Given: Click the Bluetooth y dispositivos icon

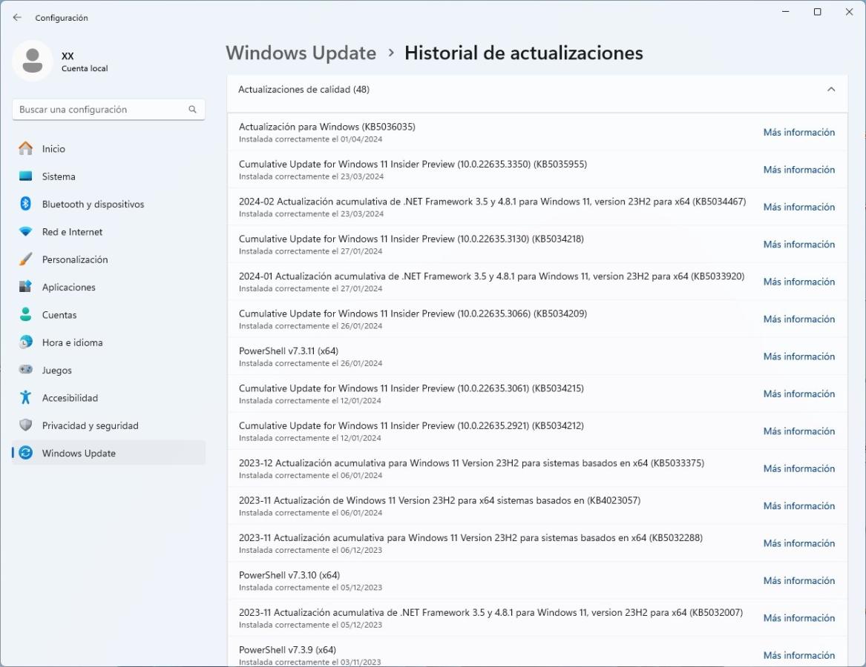Looking at the screenshot, I should [26, 204].
